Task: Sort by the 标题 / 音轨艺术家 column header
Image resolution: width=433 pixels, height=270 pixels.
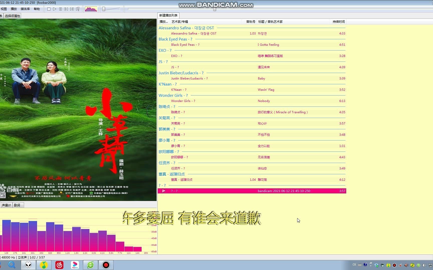Action: click(x=293, y=22)
